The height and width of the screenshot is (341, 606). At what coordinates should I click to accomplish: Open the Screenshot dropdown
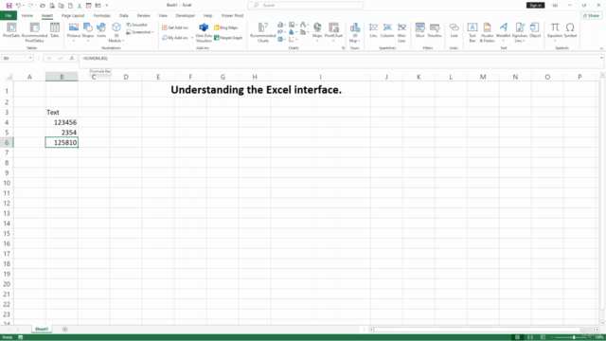click(140, 32)
